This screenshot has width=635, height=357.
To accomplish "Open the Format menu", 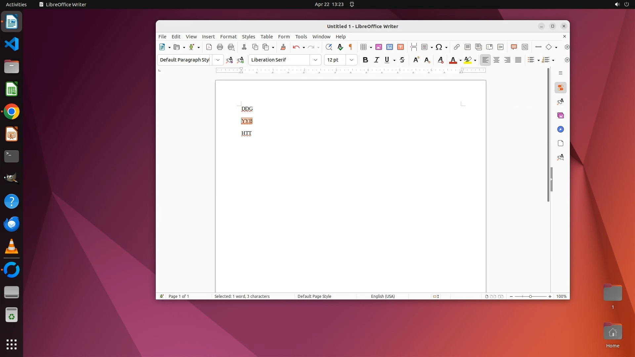I will pyautogui.click(x=228, y=37).
